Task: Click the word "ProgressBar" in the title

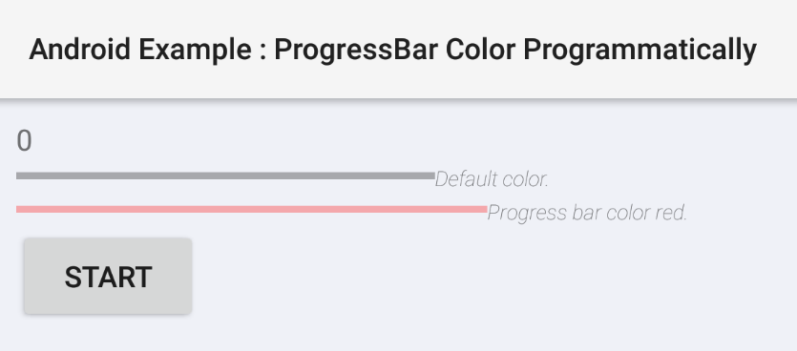Action: (x=356, y=50)
